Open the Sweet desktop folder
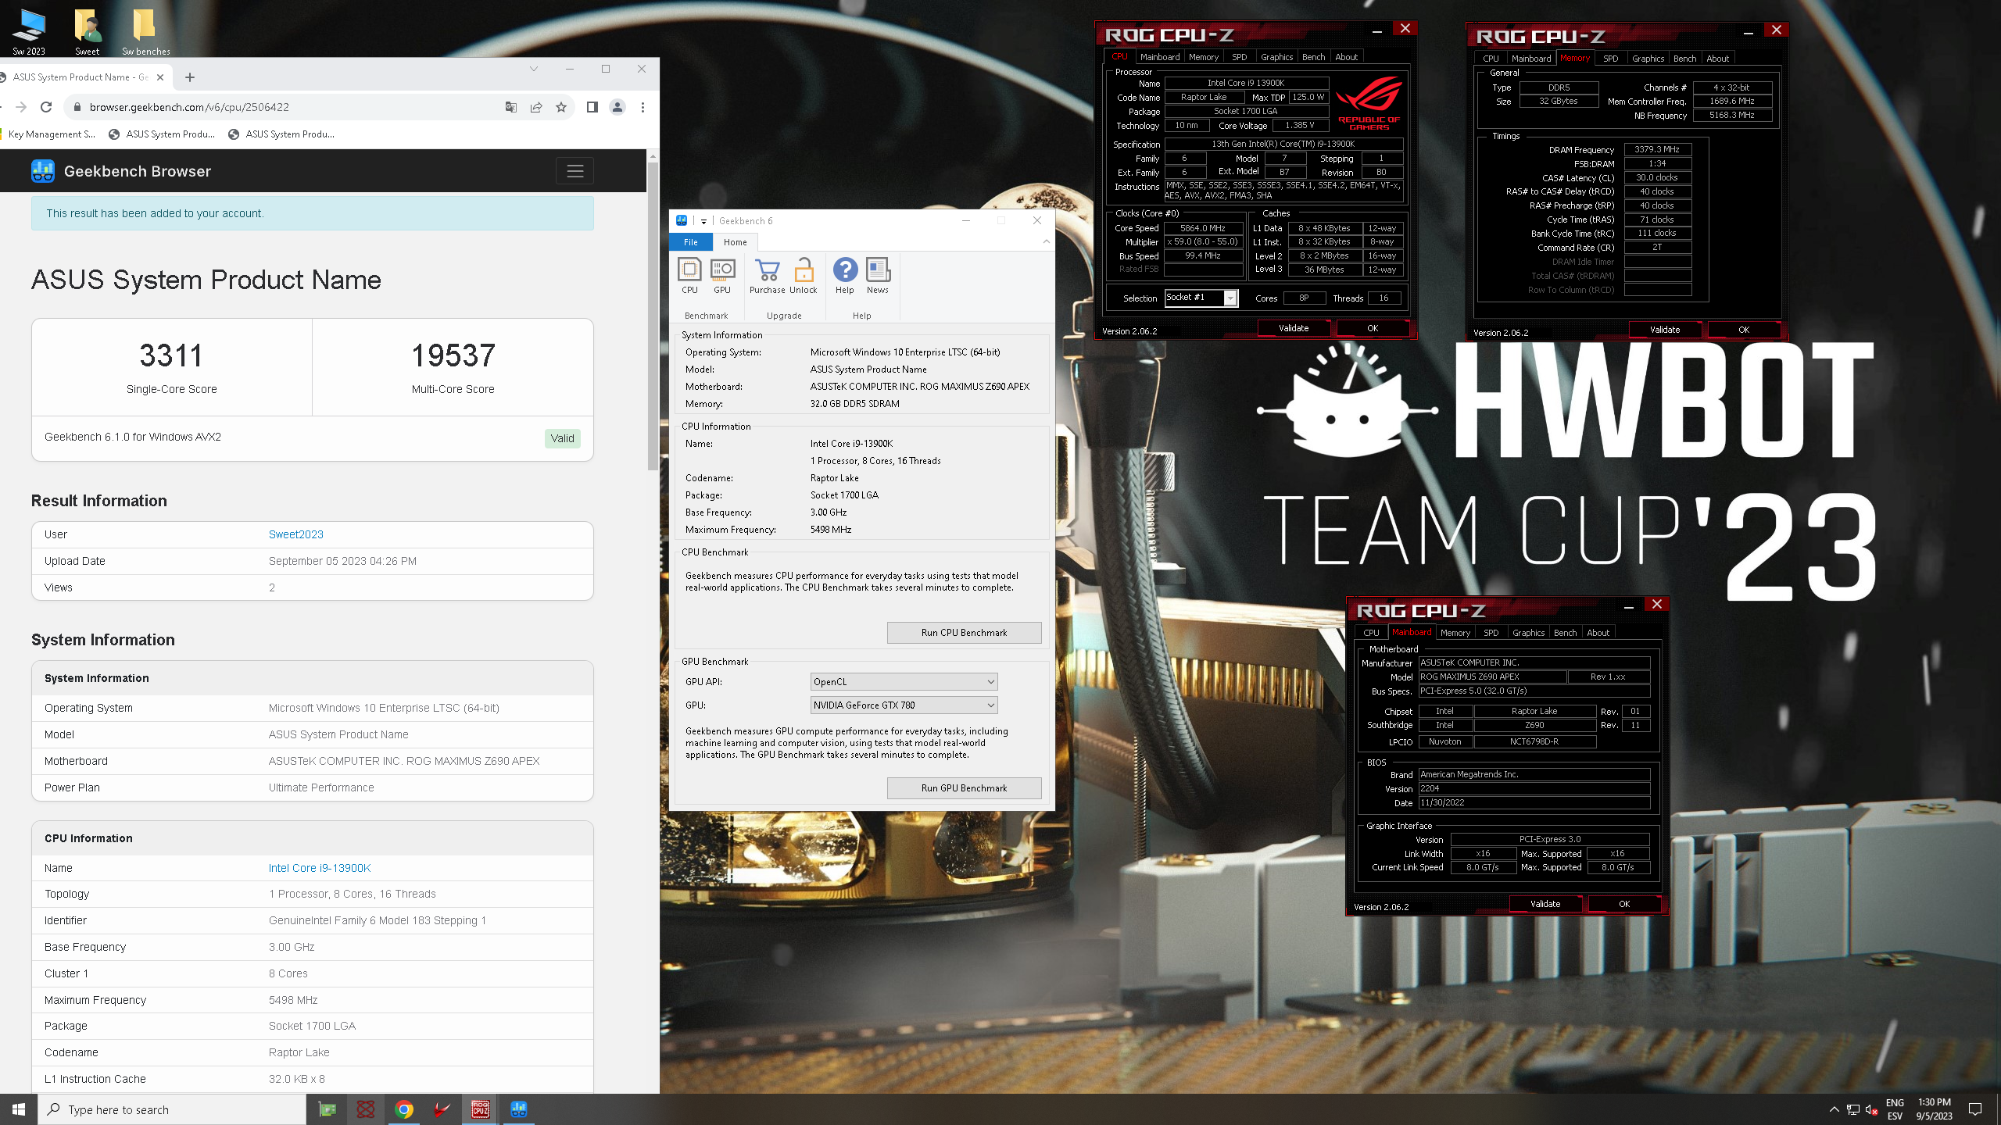Image resolution: width=2001 pixels, height=1125 pixels. (x=88, y=31)
